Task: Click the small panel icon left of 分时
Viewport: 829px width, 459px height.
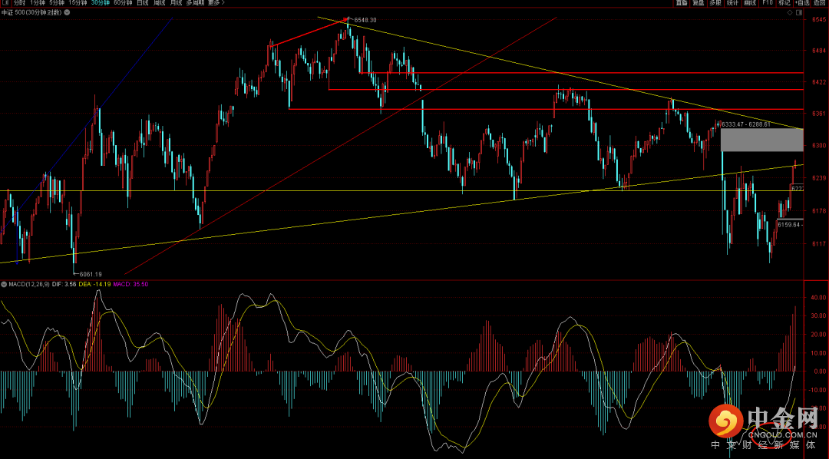Action: click(6, 2)
